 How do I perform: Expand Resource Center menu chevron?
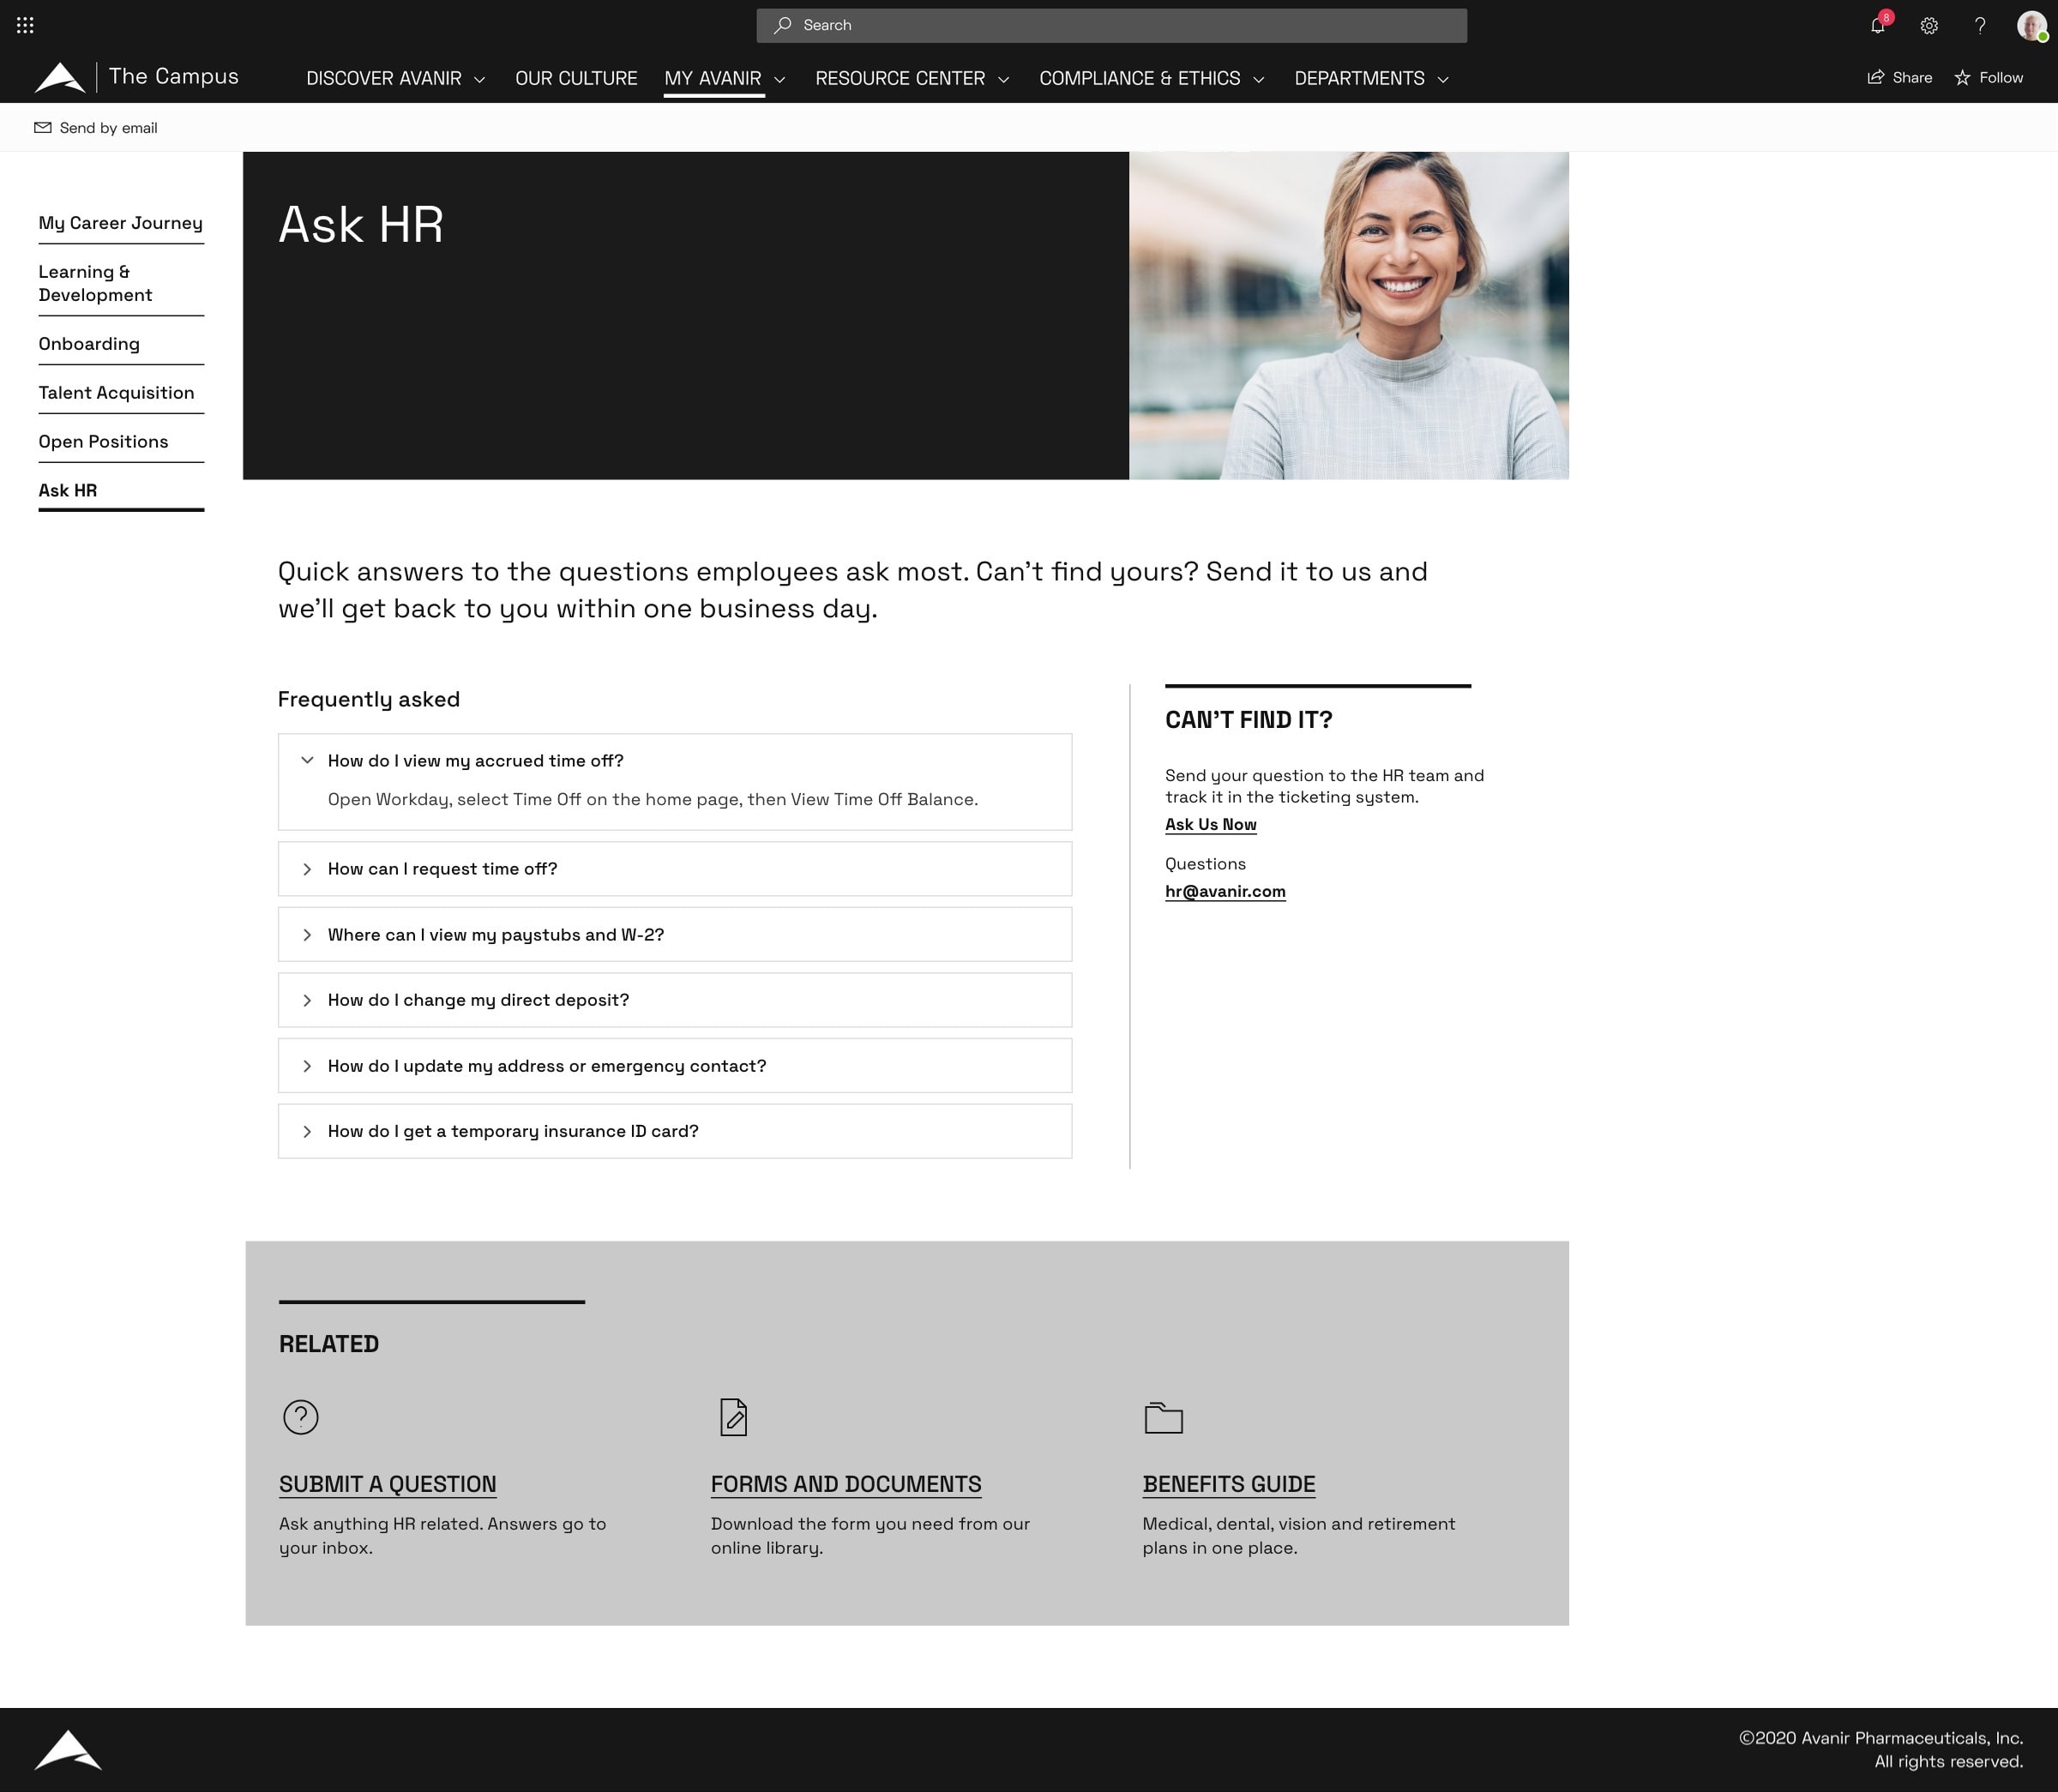(x=1003, y=79)
